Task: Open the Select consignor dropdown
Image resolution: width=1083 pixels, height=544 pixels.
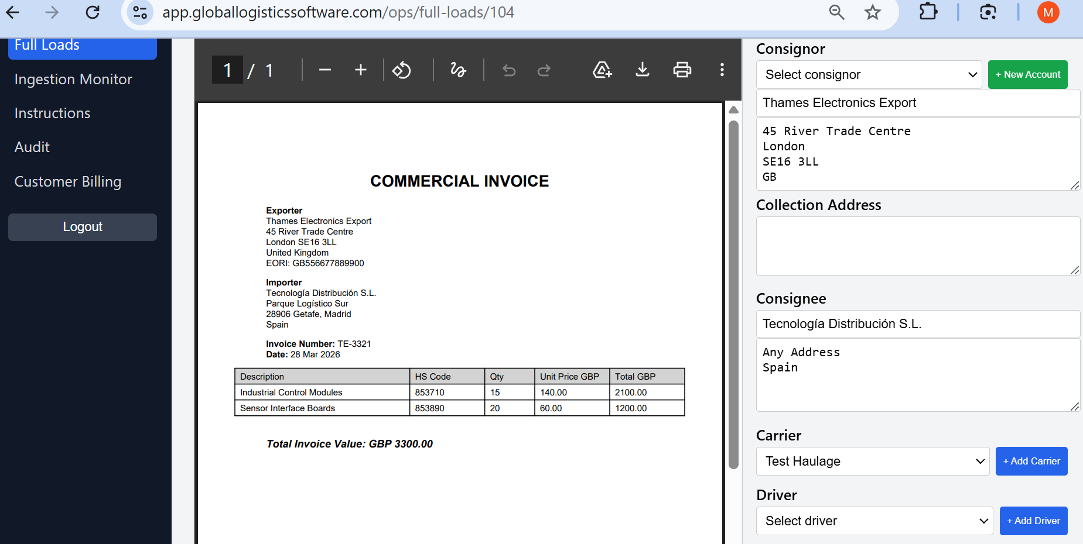Action: (x=869, y=75)
